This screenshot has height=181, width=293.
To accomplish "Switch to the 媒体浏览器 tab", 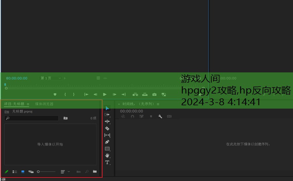I will pyautogui.click(x=44, y=104).
